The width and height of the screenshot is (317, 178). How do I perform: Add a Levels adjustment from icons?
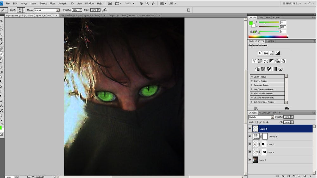click(x=266, y=53)
